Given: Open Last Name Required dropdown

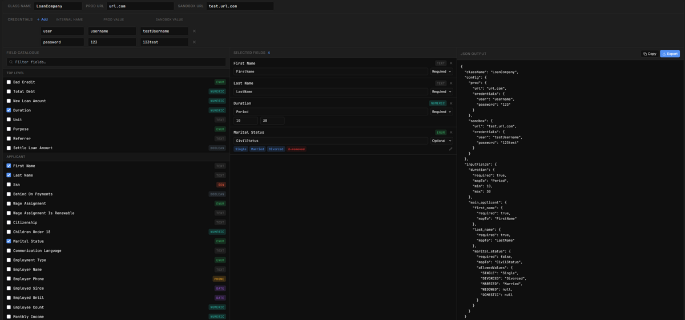Looking at the screenshot, I should (442, 91).
